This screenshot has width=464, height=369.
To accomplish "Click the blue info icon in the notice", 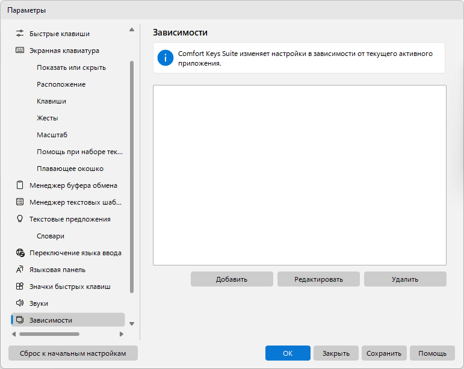I will point(165,58).
